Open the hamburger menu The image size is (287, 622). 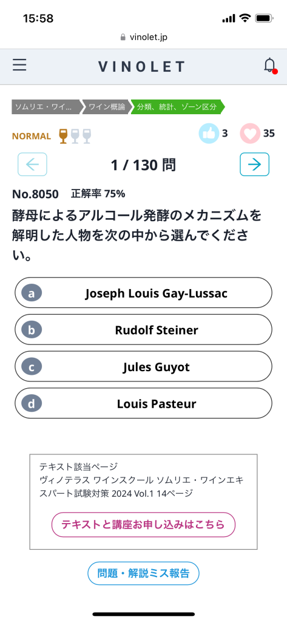tap(19, 65)
